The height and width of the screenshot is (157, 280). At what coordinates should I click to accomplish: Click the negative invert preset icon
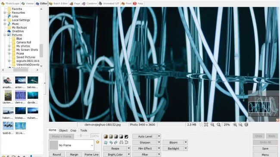[x=126, y=136]
